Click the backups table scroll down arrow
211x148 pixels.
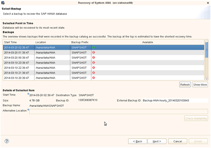click(206, 79)
